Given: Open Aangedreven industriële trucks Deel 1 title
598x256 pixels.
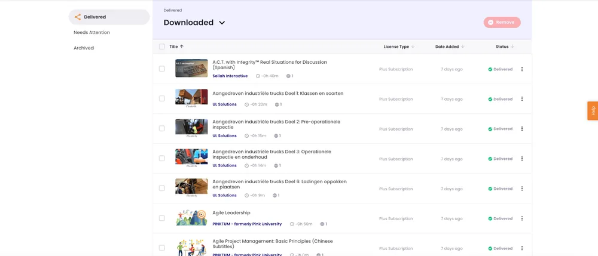Looking at the screenshot, I should pyautogui.click(x=277, y=94).
